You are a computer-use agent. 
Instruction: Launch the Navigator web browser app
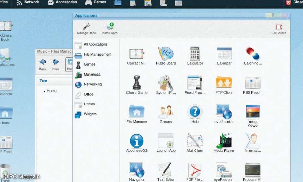tap(137, 170)
